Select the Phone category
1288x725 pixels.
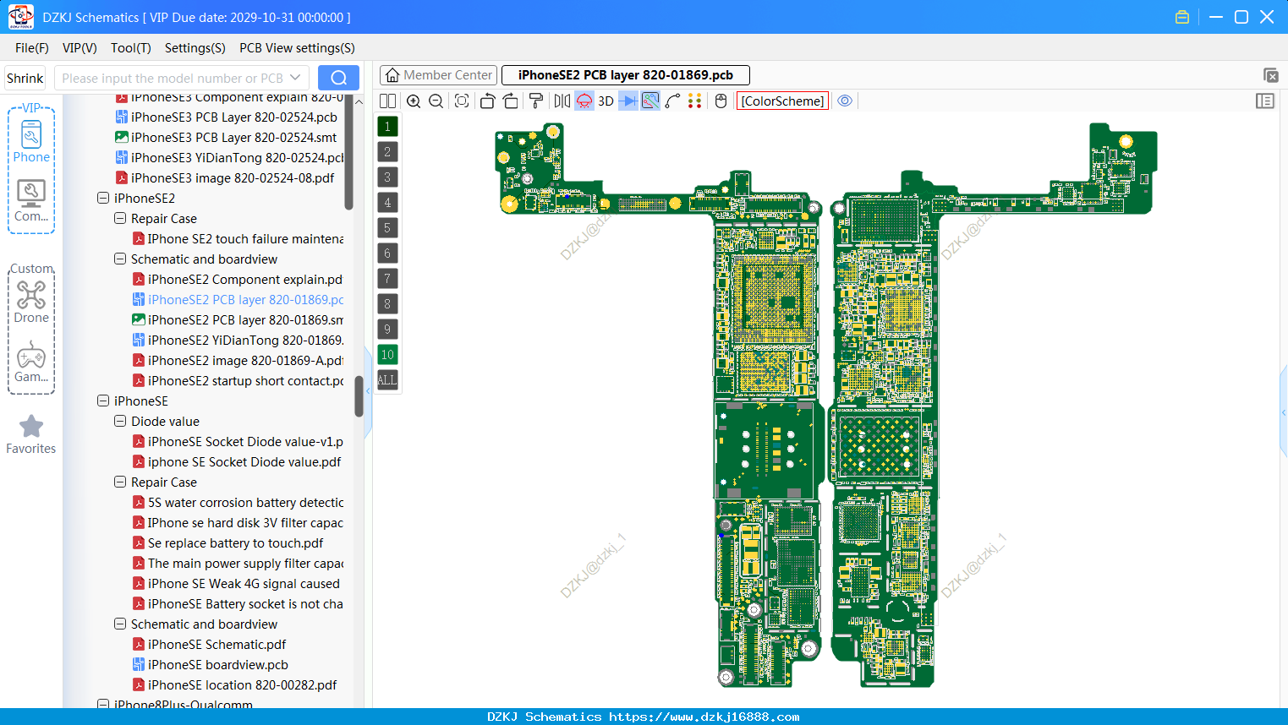tap(31, 141)
